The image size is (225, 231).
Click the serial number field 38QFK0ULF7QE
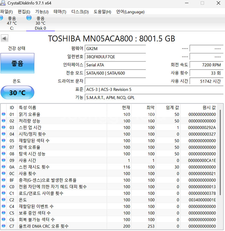pos(115,57)
